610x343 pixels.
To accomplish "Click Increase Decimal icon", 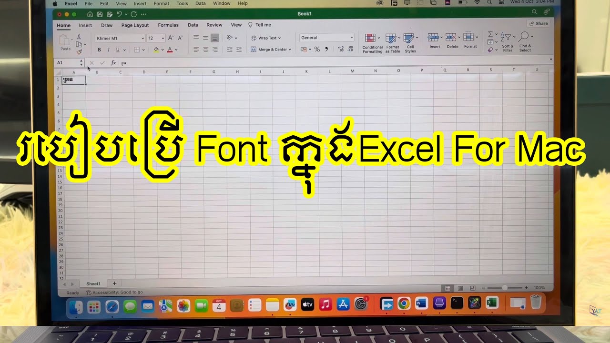I will pyautogui.click(x=341, y=49).
